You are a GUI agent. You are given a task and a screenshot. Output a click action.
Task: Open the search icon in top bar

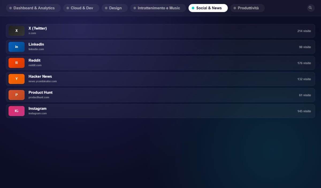310,8
